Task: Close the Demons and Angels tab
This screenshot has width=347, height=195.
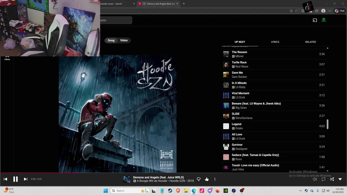Action: pos(178,4)
